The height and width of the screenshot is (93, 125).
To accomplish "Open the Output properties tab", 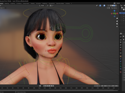I will (x=121, y=42).
